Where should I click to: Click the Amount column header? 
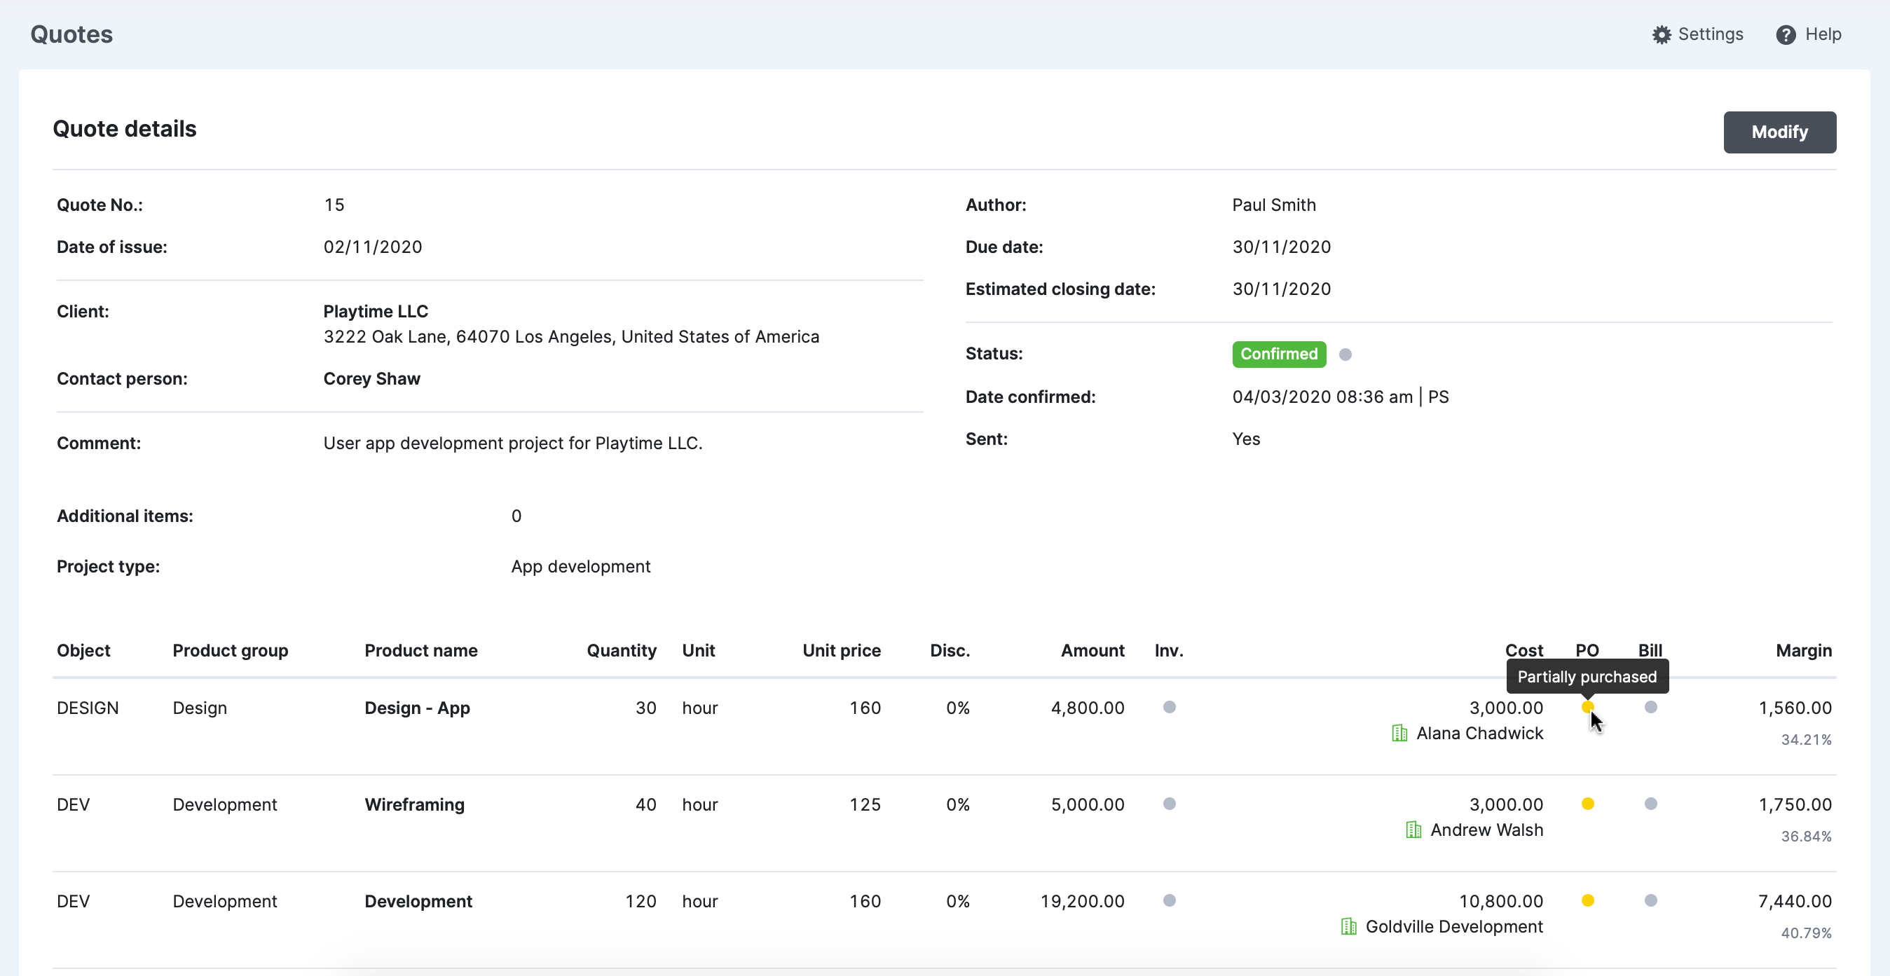click(1093, 651)
